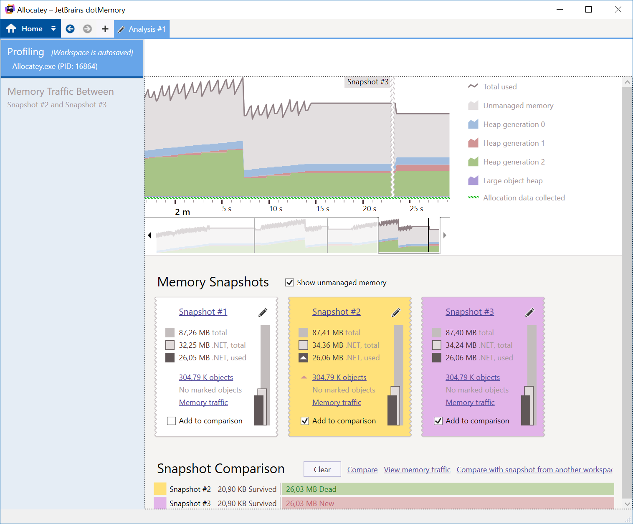633x524 pixels.
Task: Open the Home dropdown arrow
Action: tap(53, 29)
